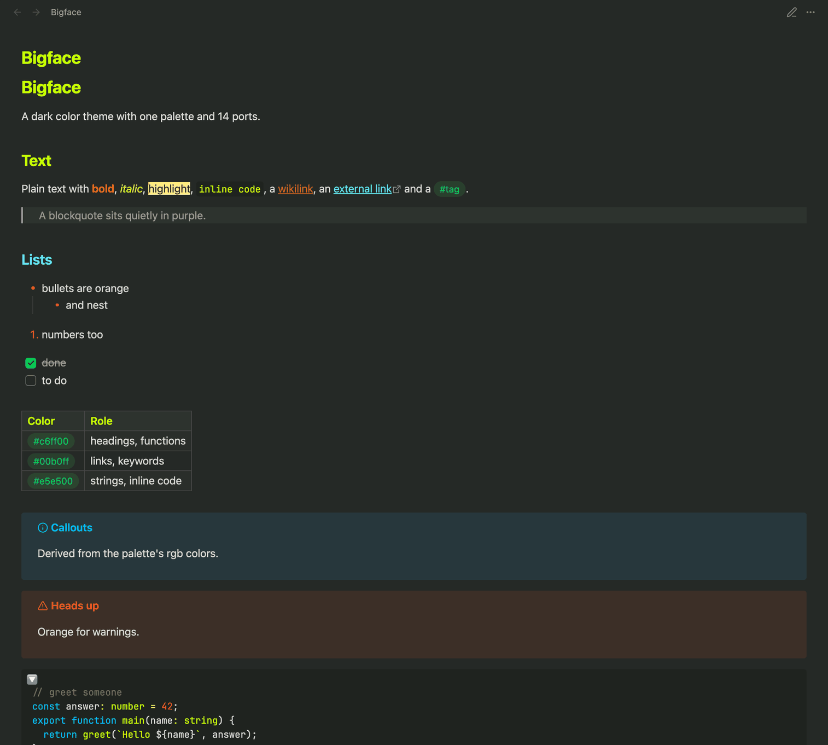The width and height of the screenshot is (828, 745).
Task: Open the wikilink
Action: 295,189
